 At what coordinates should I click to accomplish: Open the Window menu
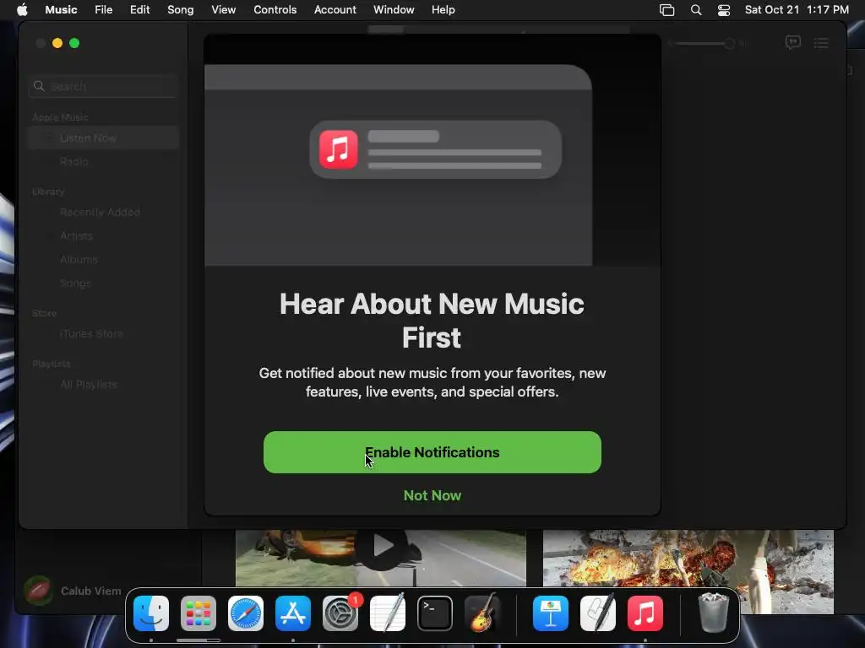click(394, 9)
